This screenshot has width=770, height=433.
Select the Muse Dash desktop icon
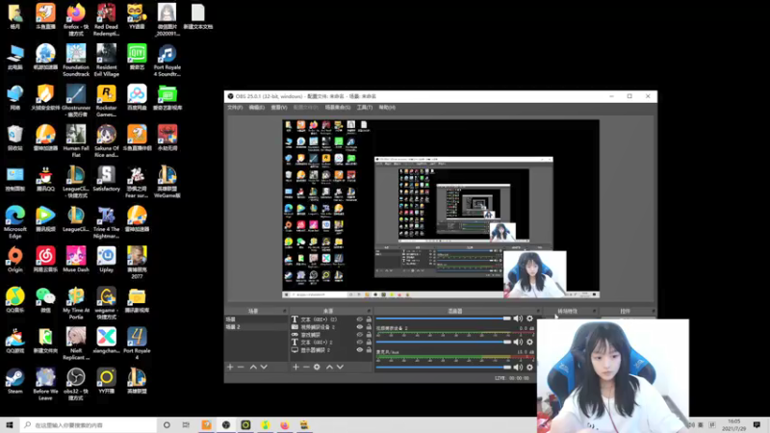point(76,260)
